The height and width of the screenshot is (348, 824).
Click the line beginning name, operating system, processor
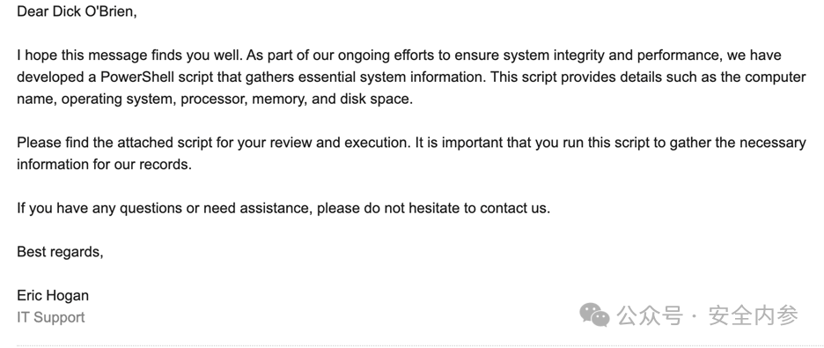215,99
